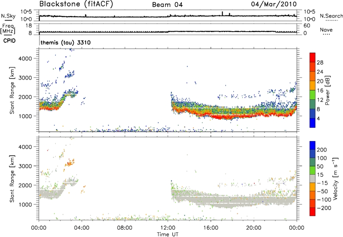The height and width of the screenshot is (237, 343).
Task: Click the left 10^5 noise axis tick
Action: tap(27, 12)
